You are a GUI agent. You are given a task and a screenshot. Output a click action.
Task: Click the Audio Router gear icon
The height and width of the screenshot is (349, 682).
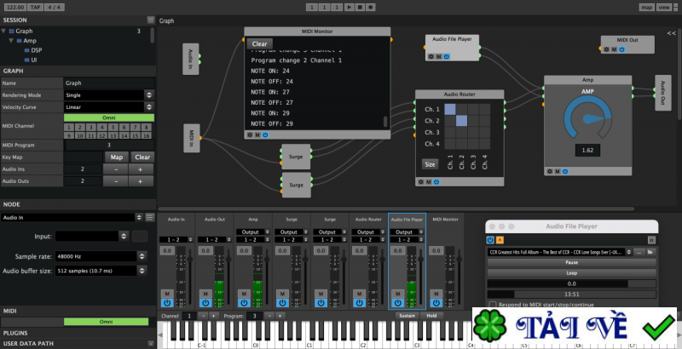(420, 182)
